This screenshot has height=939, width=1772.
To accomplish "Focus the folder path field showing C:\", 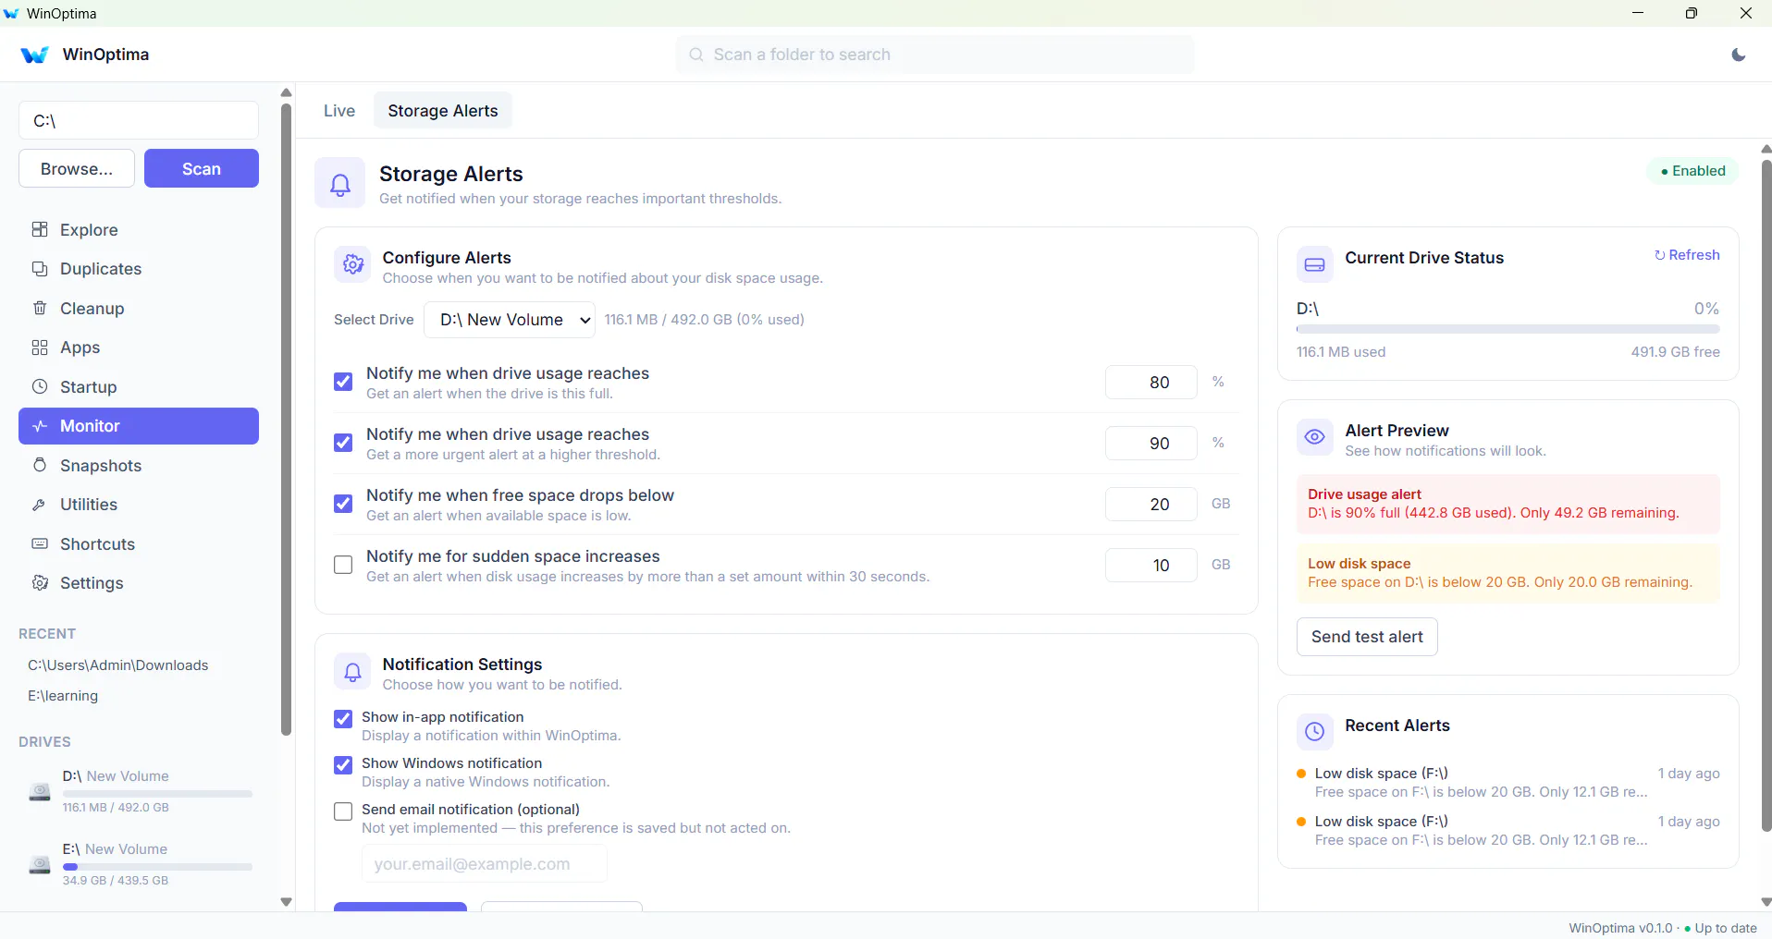I will point(139,121).
